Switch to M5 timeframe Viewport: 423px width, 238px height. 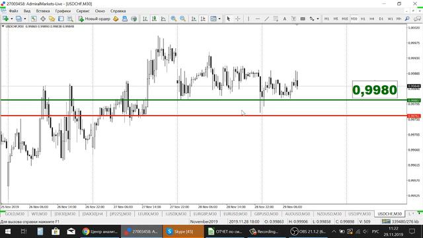(x=336, y=19)
